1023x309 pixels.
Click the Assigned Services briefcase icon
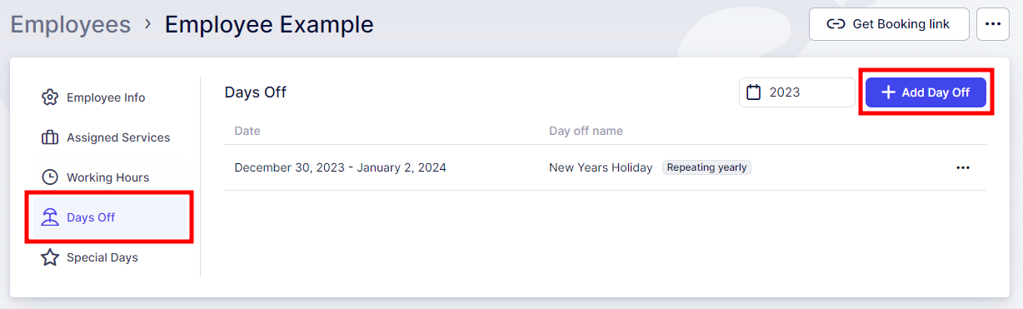coord(50,137)
